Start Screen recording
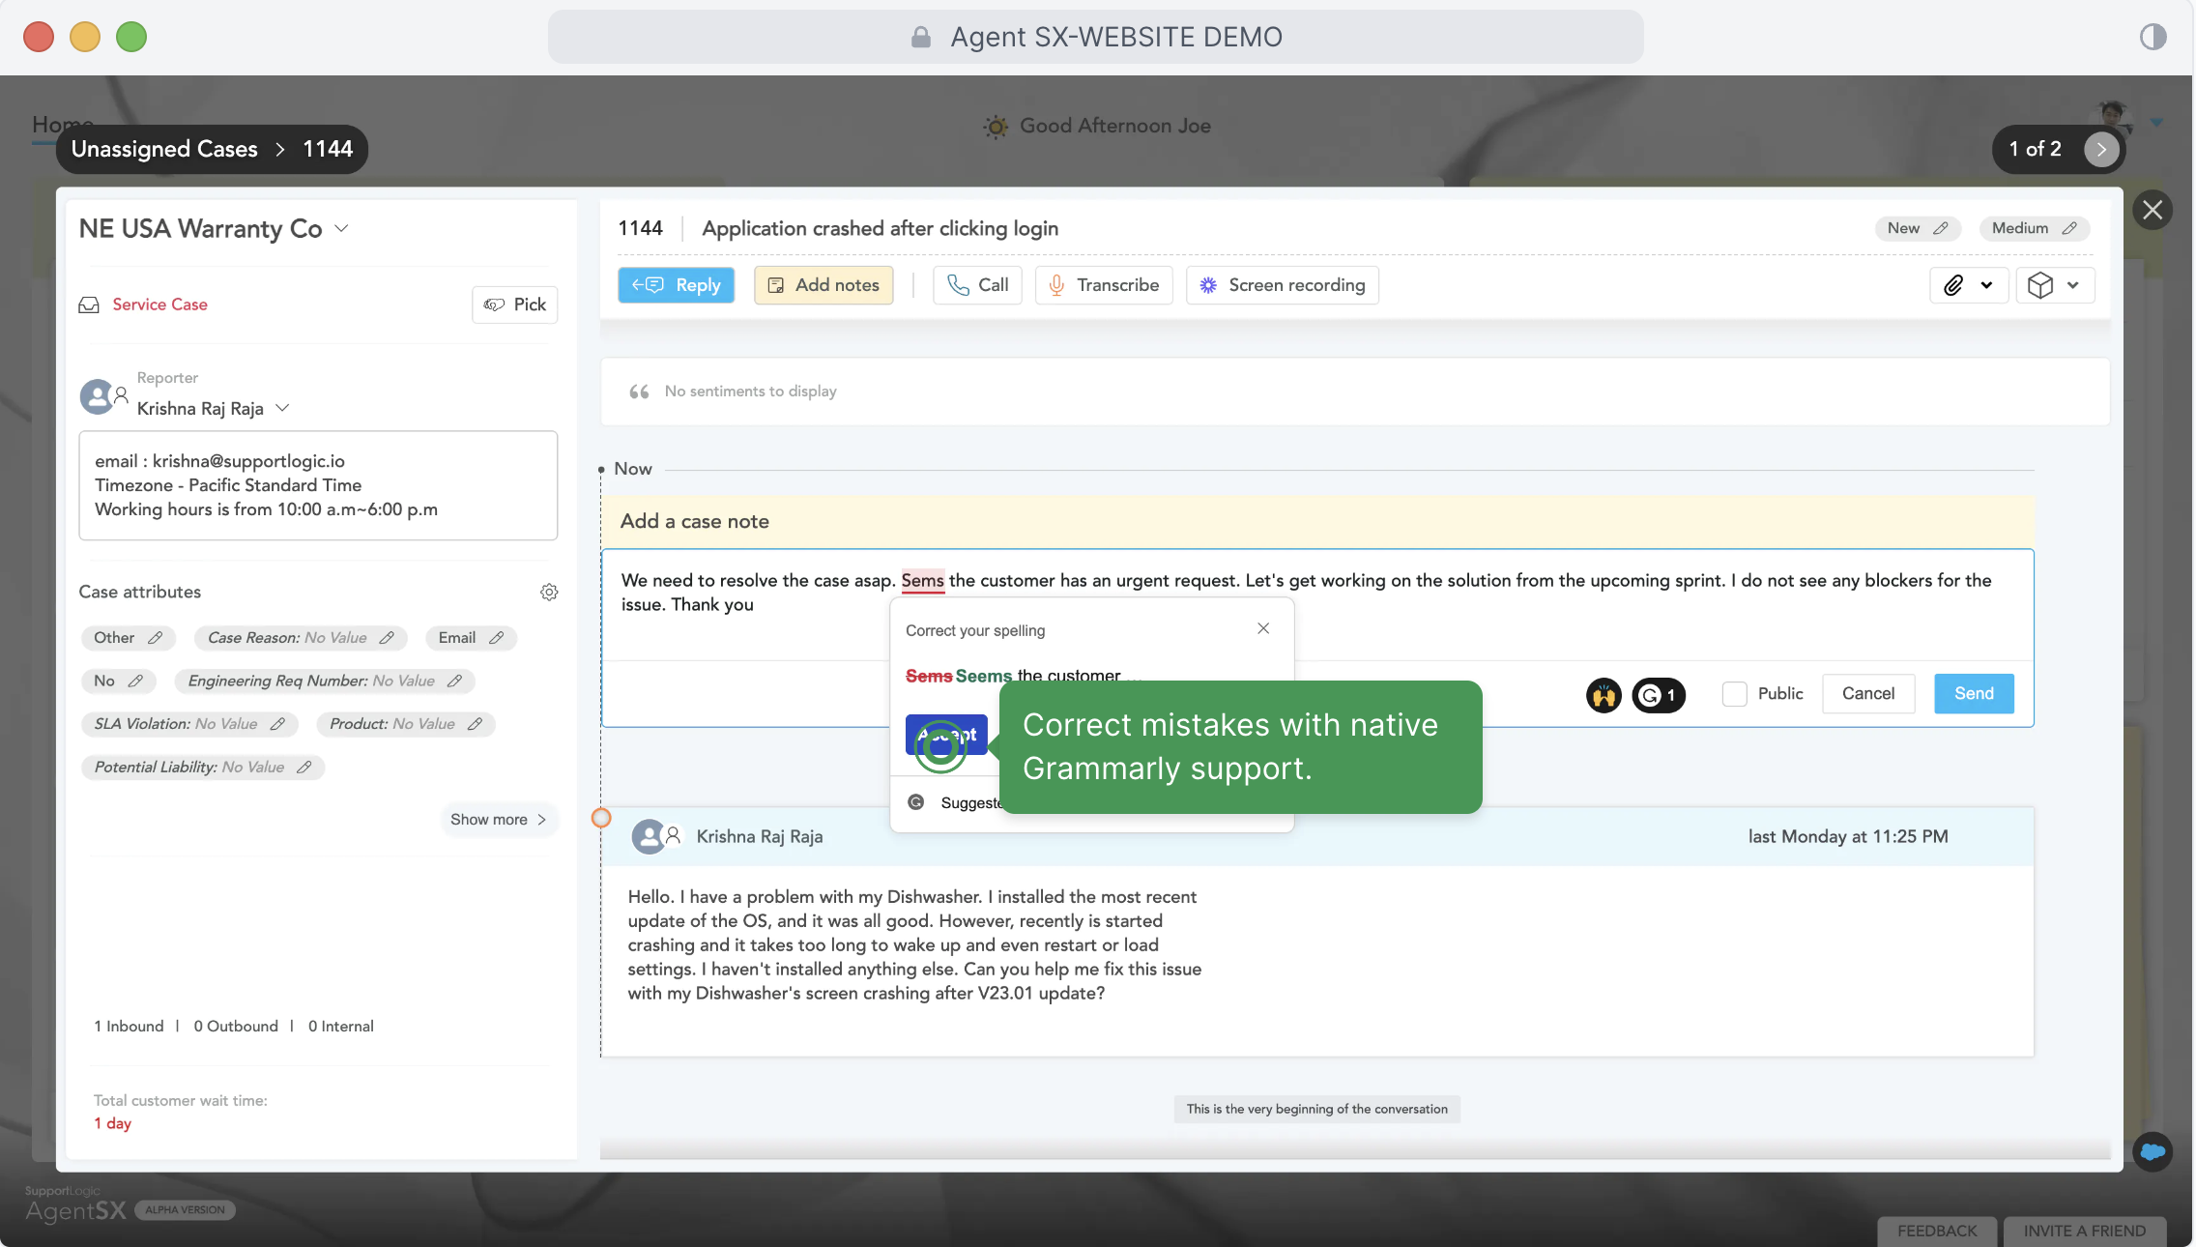This screenshot has height=1247, width=2196. tap(1283, 285)
